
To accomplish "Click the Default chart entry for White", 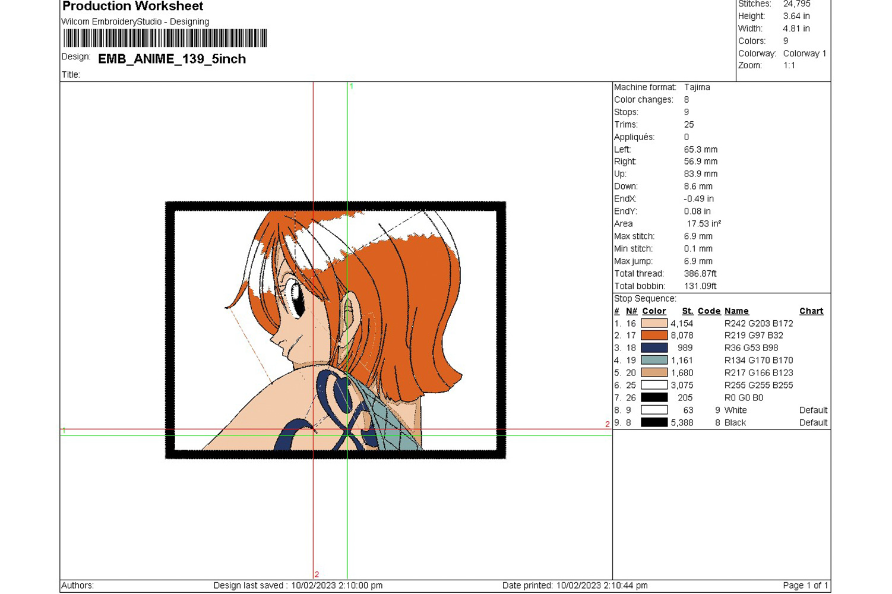I will click(814, 410).
